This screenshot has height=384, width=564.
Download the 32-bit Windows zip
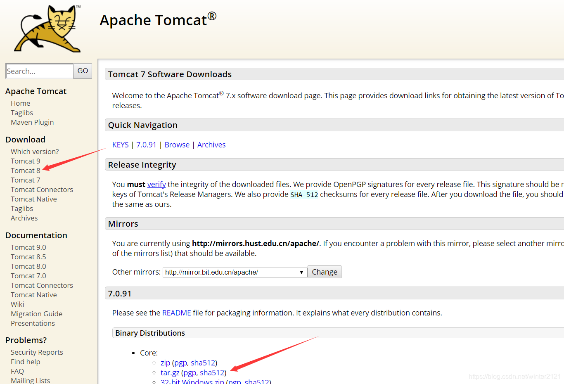click(192, 382)
